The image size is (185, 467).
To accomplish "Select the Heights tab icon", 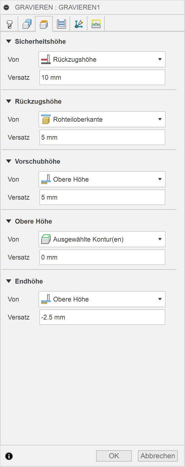I will pos(44,24).
